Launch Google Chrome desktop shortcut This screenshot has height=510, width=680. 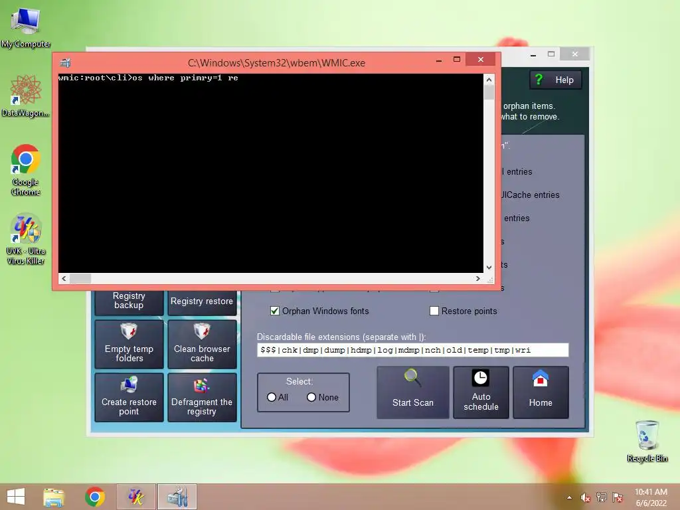26,169
